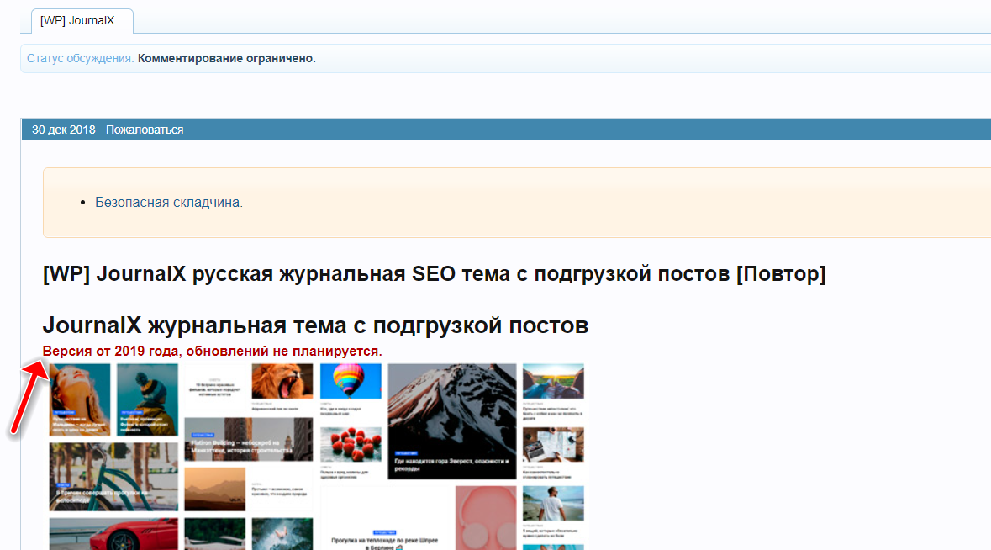Click the Flatiron Building article thumbnail
The width and height of the screenshot is (991, 550).
[x=249, y=439]
